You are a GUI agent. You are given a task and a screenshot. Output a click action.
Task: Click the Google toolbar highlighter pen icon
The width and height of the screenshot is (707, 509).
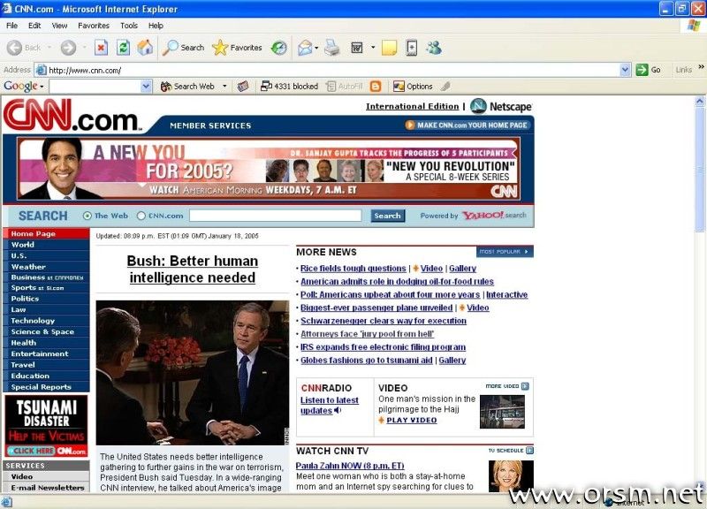(445, 86)
